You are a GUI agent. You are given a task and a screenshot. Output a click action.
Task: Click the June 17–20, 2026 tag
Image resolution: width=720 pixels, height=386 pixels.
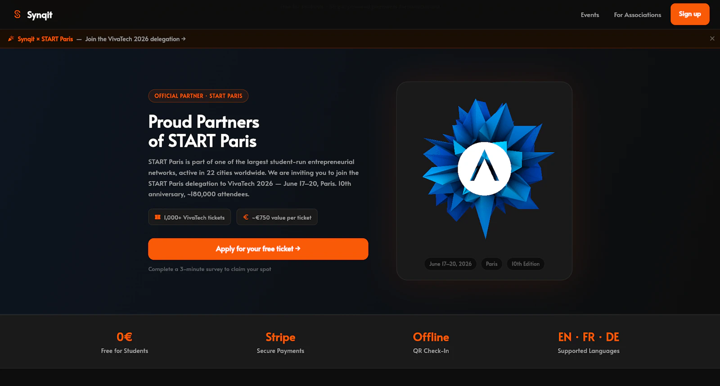pos(450,264)
